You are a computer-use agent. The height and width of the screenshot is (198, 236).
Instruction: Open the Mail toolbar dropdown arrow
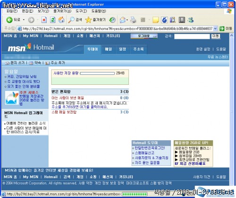pyautogui.click(x=127, y=20)
